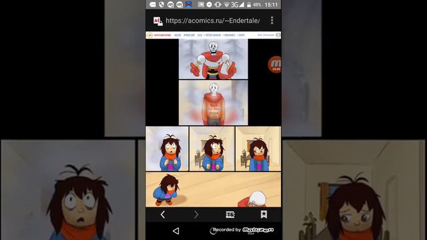Open the middle child panel with dining room
Viewport: 427px width, 240px height.
(x=212, y=149)
